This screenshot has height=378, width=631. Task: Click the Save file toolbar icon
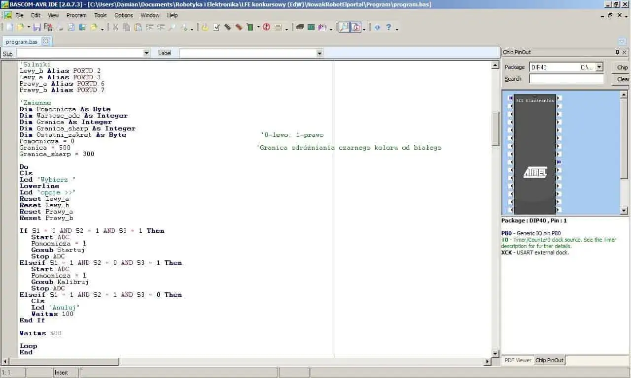[37, 28]
